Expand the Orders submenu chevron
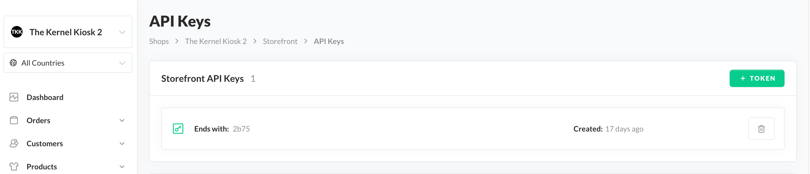 click(x=122, y=121)
